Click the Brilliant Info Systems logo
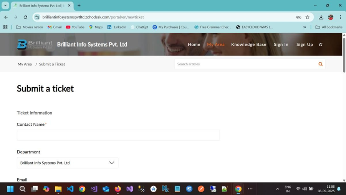Image resolution: width=346 pixels, height=195 pixels. click(x=35, y=45)
